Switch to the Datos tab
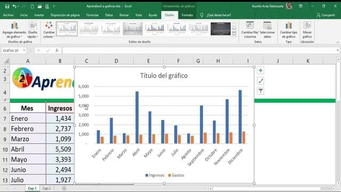Screen dimensions: 341x192 click(109, 15)
